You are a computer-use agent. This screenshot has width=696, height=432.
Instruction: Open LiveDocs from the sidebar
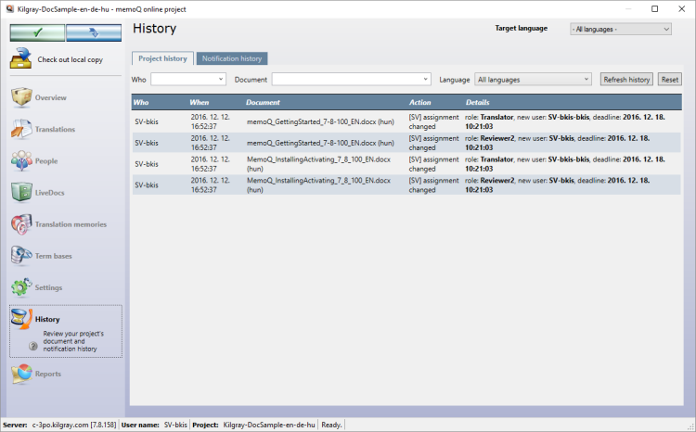click(21, 193)
